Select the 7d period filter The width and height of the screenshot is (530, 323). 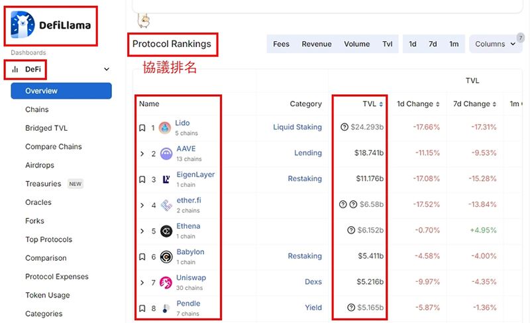click(x=433, y=44)
